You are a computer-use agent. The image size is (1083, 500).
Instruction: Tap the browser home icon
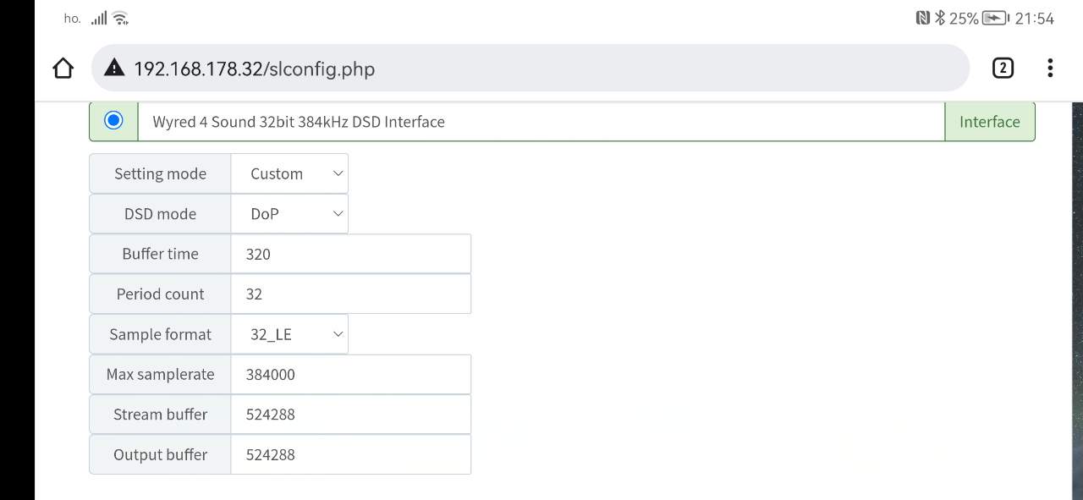[x=63, y=69]
